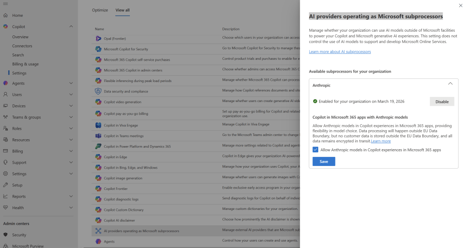Click the Copilot in Viva Engage icon
The height and width of the screenshot is (248, 464).
pos(98,125)
